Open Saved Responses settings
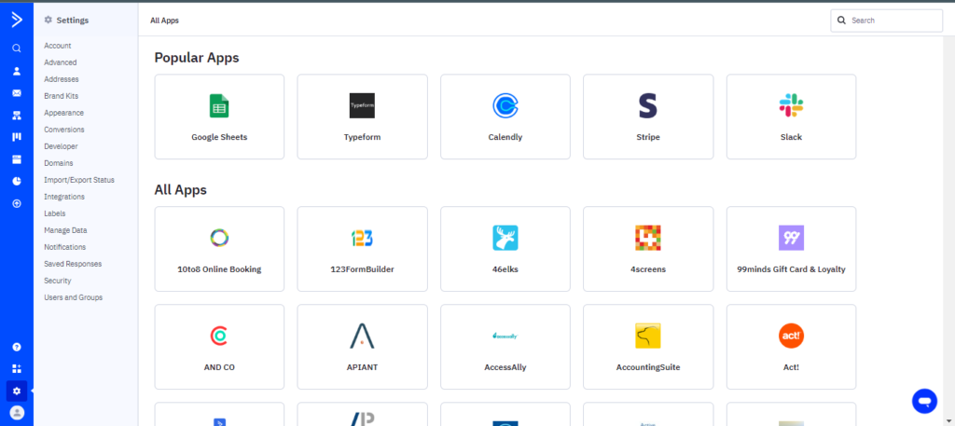This screenshot has height=426, width=955. [73, 264]
